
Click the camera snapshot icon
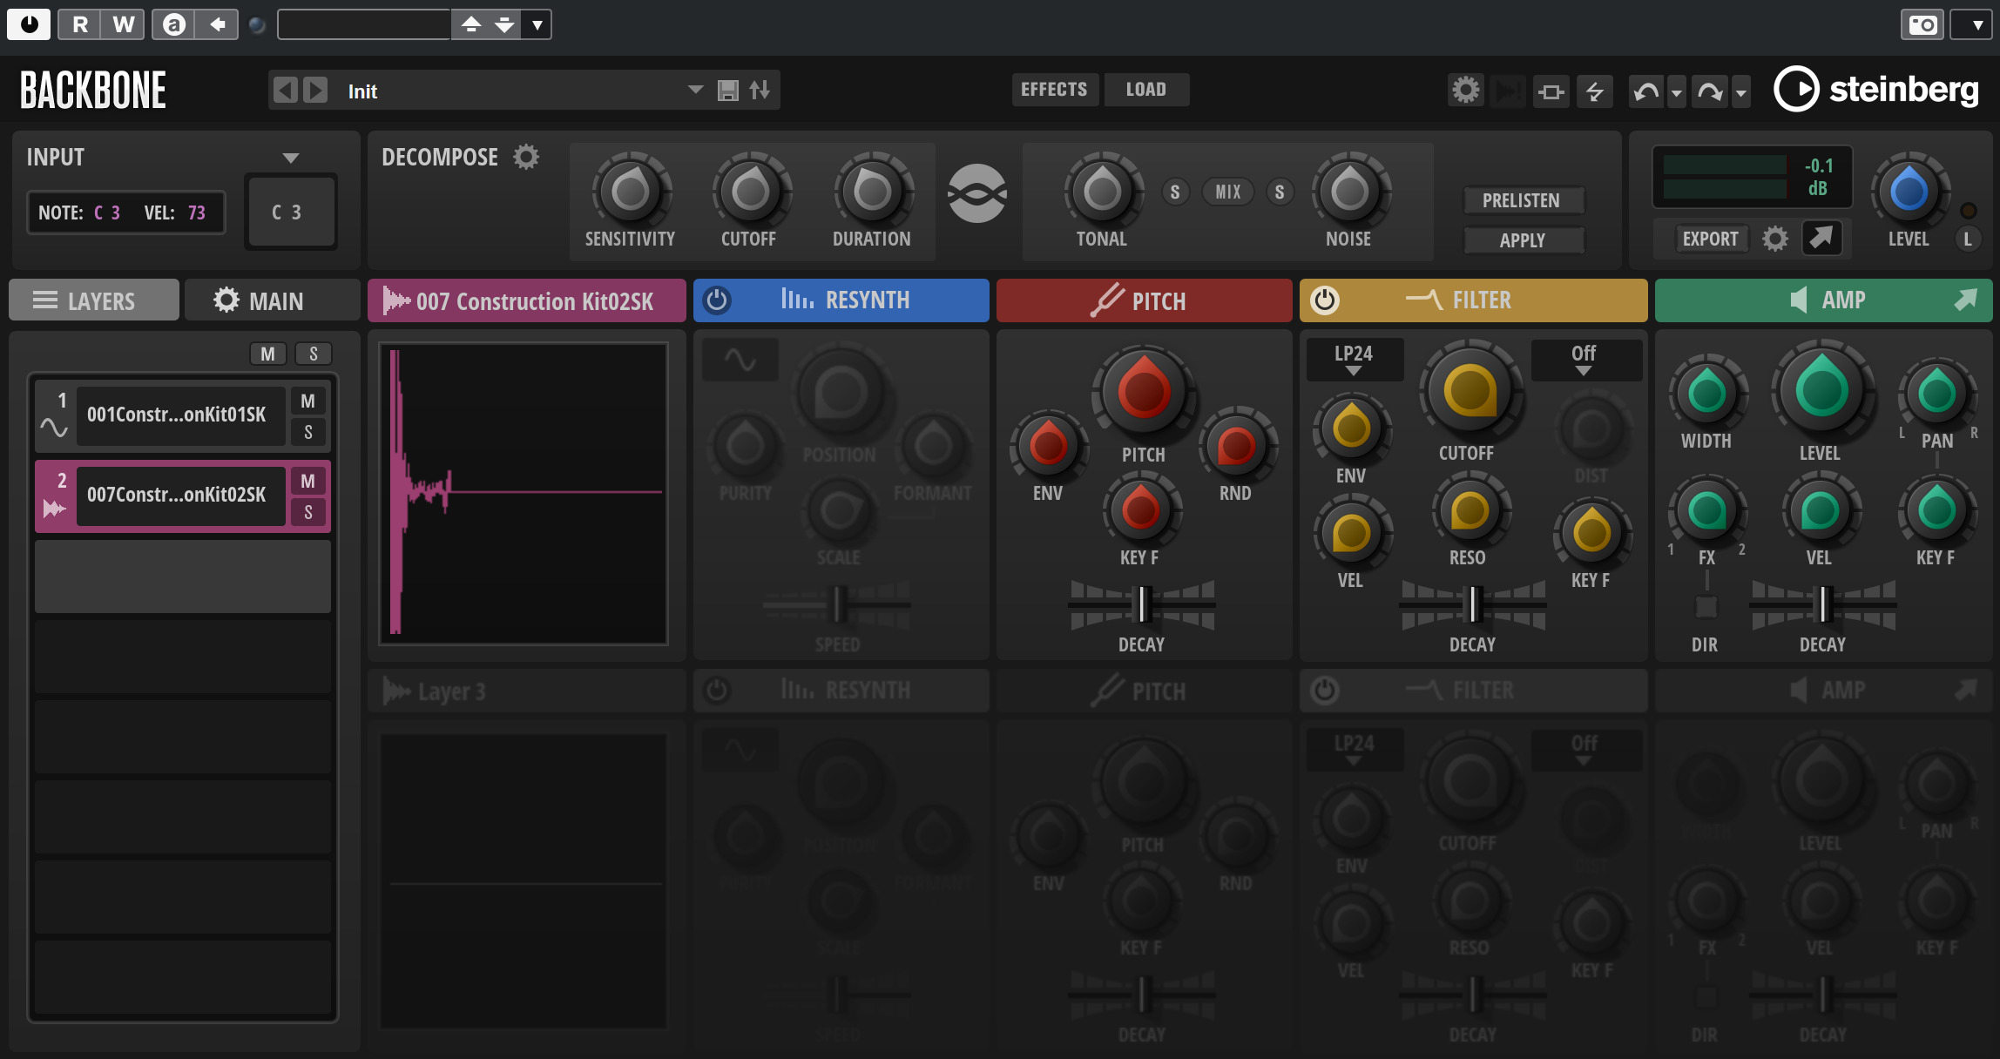[1922, 24]
